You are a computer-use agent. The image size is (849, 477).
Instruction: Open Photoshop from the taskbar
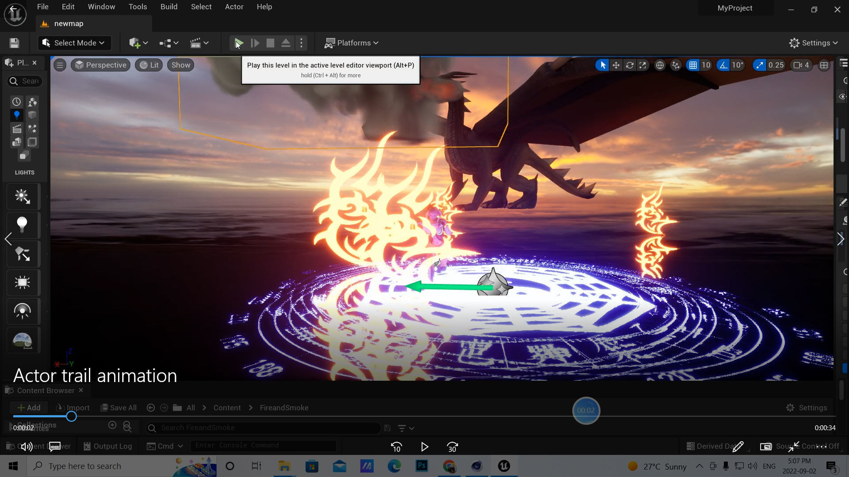[x=422, y=466]
